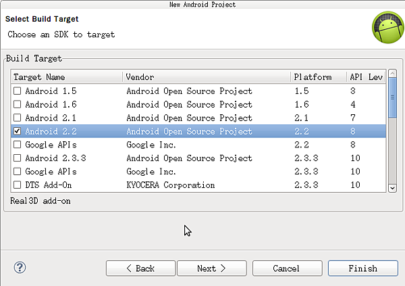Open the help question mark icon
The width and height of the screenshot is (405, 286).
pos(20,268)
